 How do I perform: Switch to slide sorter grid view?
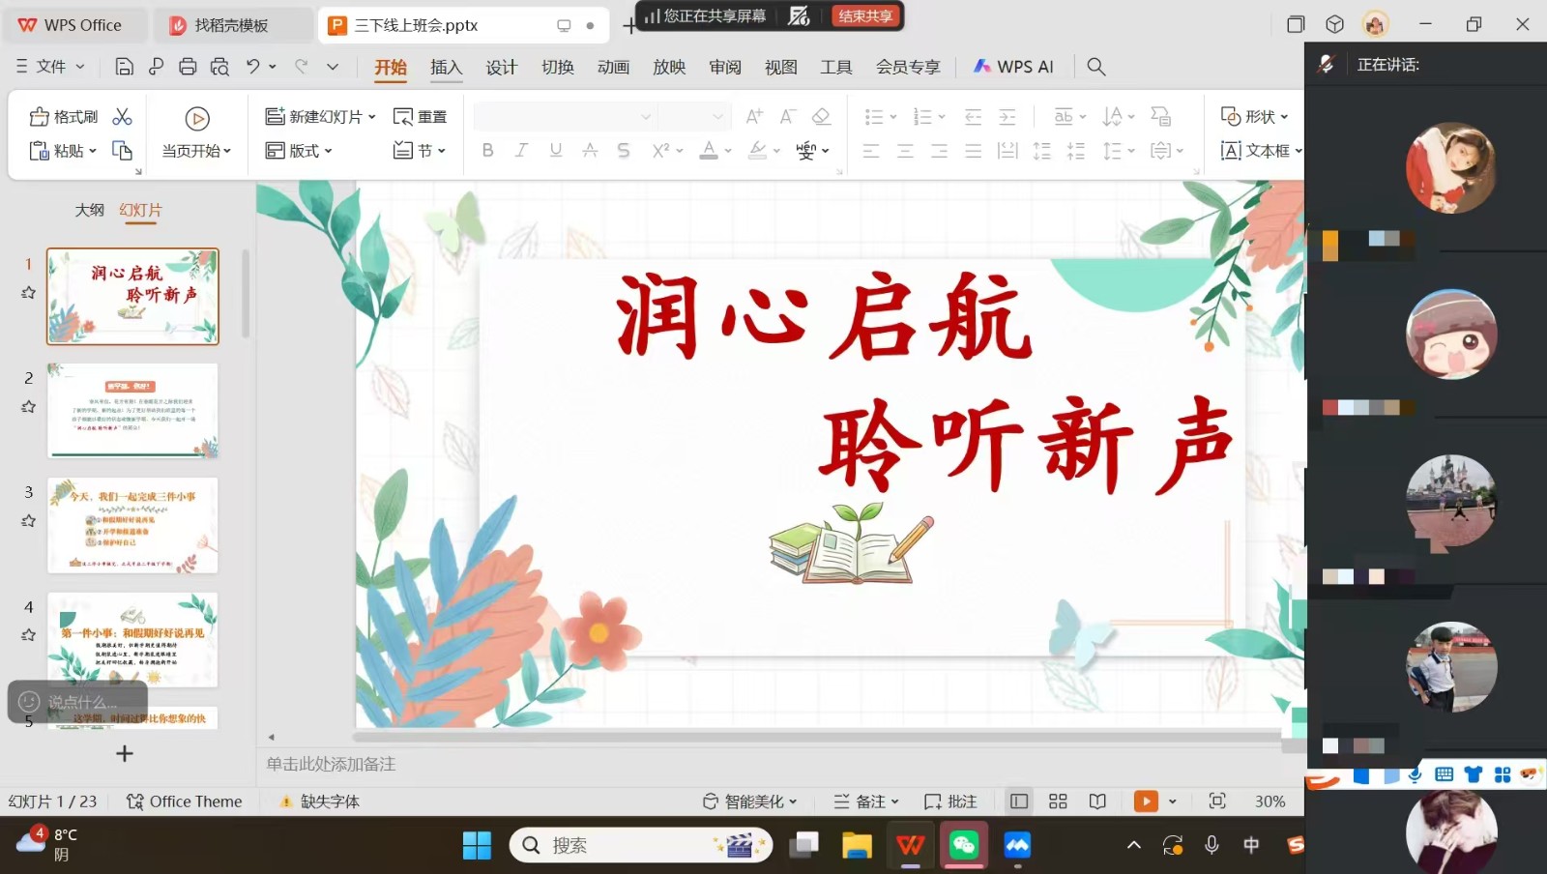pyautogui.click(x=1058, y=801)
